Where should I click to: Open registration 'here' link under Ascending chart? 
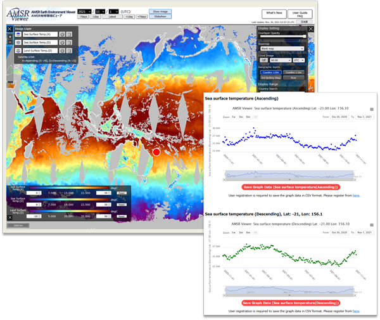356,195
